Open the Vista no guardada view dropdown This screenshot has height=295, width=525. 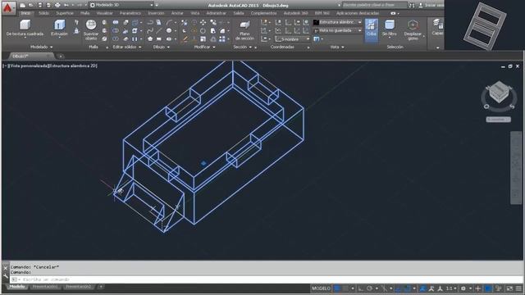337,30
